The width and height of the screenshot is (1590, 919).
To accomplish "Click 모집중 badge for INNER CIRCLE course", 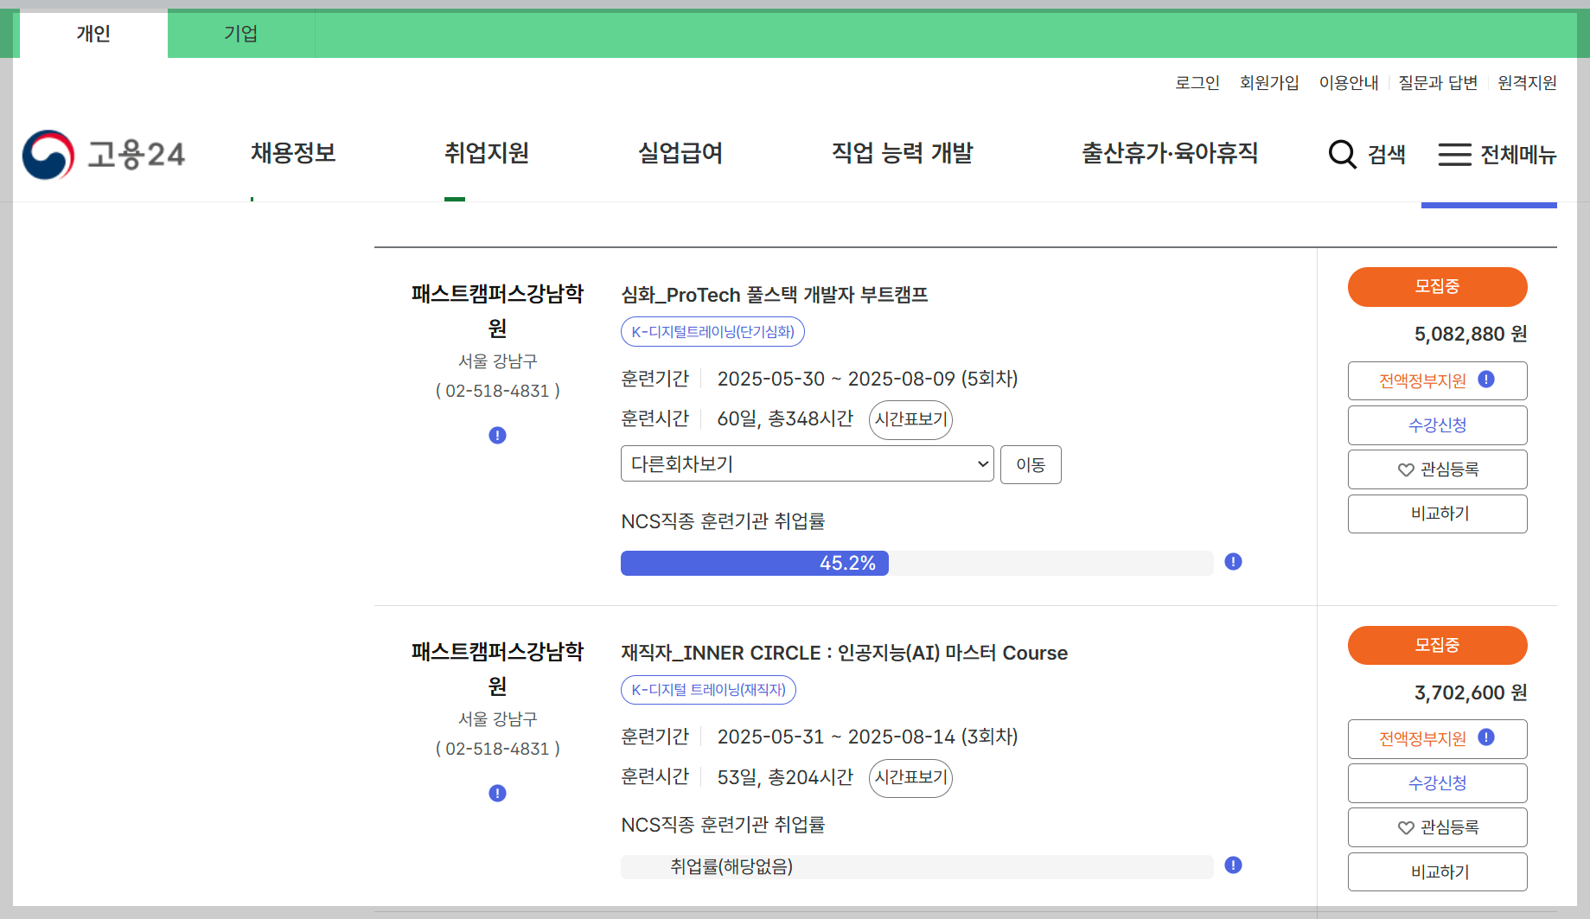I will pyautogui.click(x=1437, y=645).
